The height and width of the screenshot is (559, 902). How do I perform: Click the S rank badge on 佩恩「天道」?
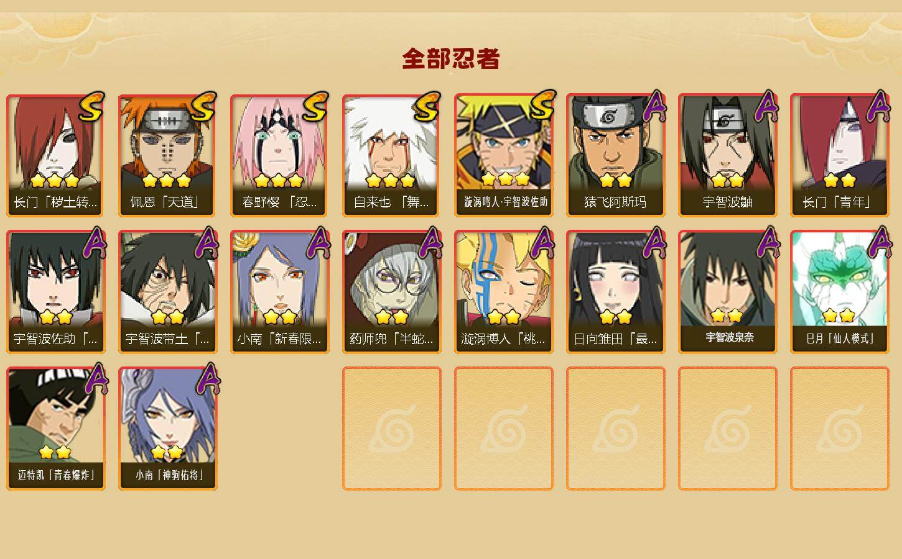click(x=203, y=107)
